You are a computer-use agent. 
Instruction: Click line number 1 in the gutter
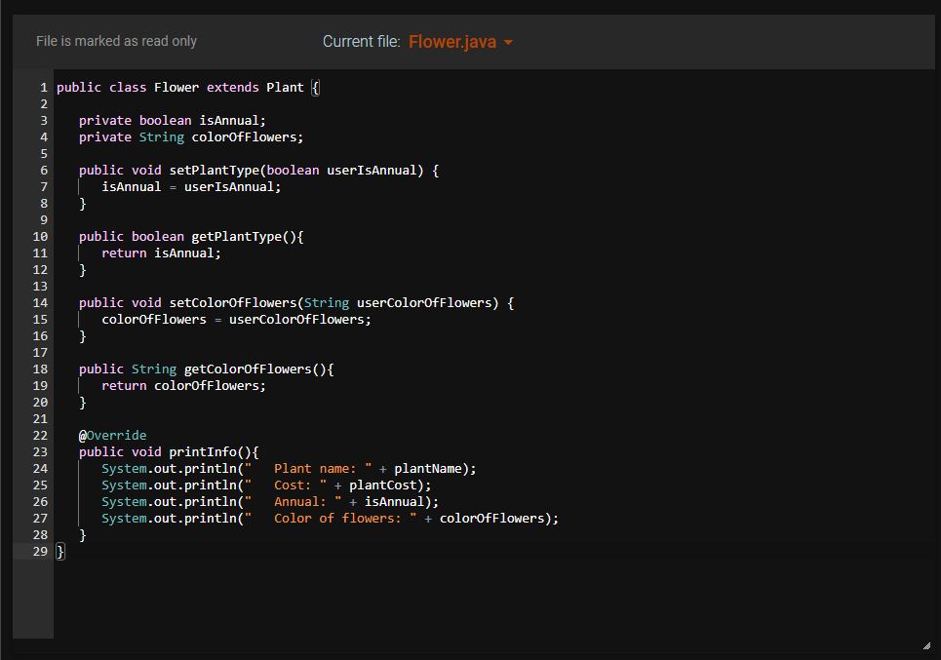point(43,87)
